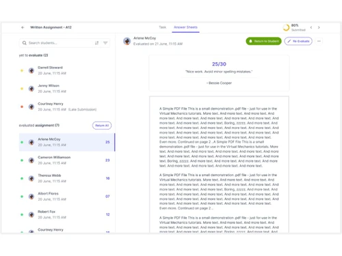Image resolution: width=342 pixels, height=256 pixels.
Task: Click the 25/30 score
Action: pos(219,64)
